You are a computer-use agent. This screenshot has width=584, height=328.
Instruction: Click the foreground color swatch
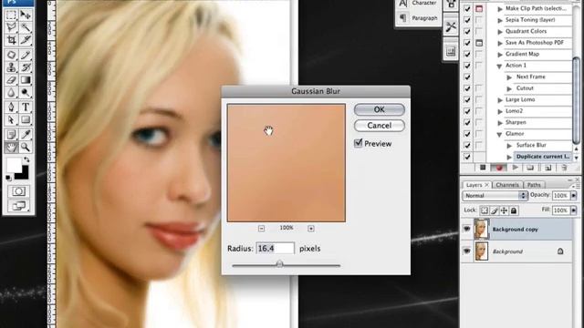click(x=14, y=165)
